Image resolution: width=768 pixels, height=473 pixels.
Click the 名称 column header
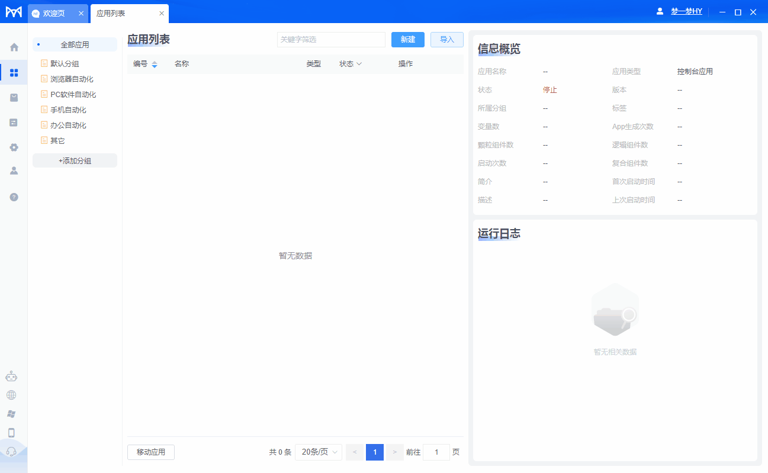pyautogui.click(x=182, y=64)
